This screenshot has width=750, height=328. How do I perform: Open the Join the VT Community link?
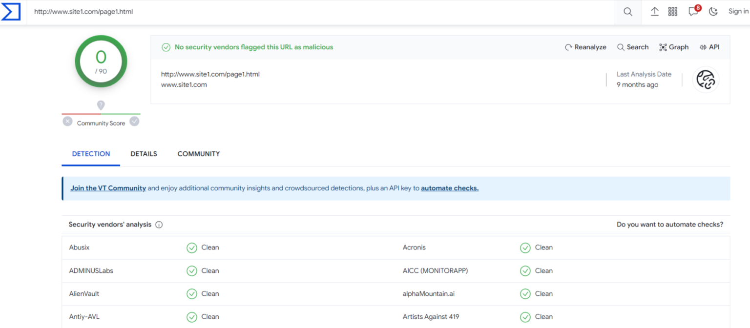point(108,188)
